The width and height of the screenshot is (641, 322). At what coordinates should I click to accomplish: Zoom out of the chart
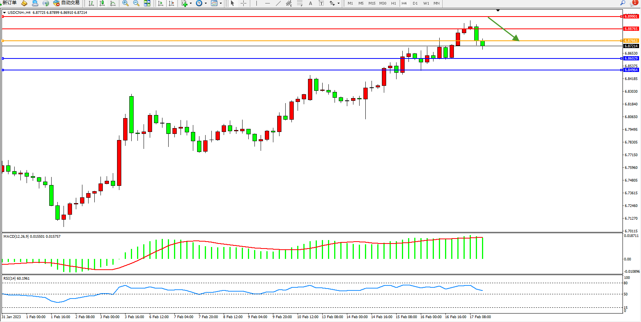136,3
